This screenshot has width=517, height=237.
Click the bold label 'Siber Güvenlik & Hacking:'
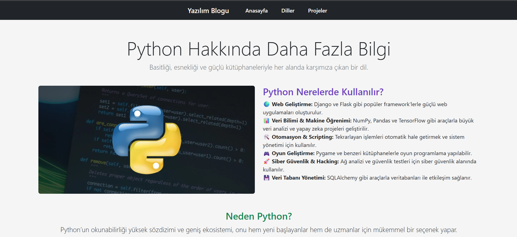coord(305,161)
